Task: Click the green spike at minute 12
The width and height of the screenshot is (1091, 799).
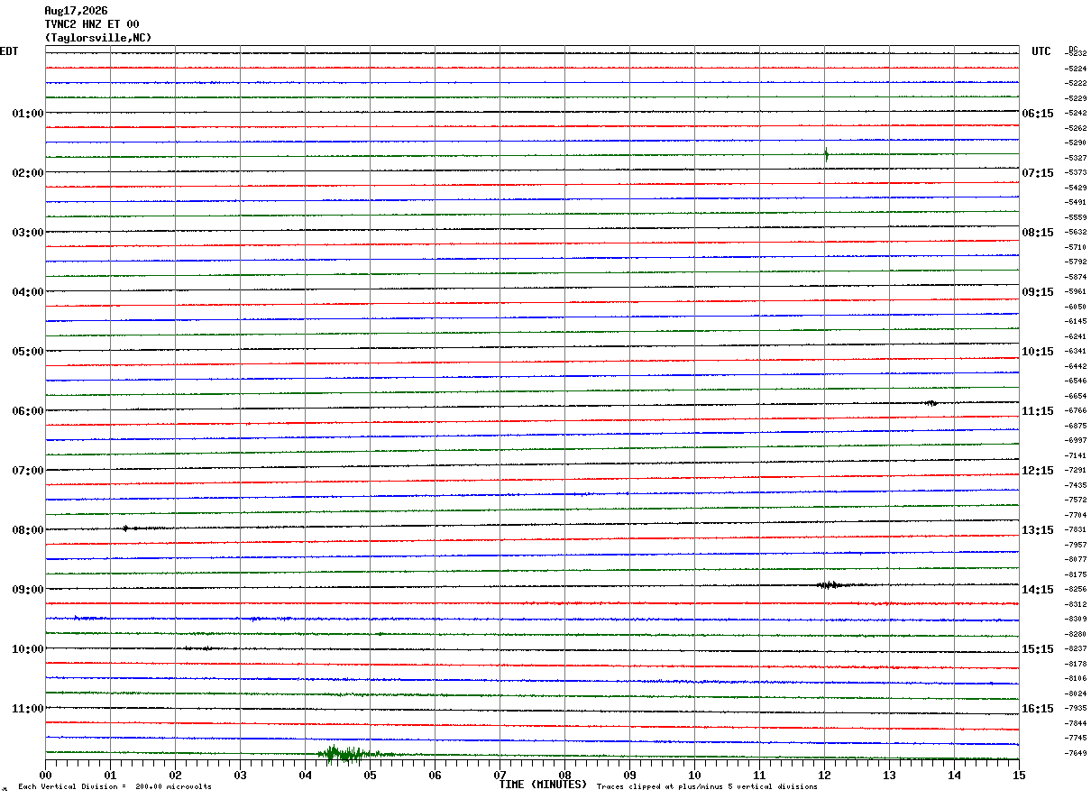Action: [826, 154]
